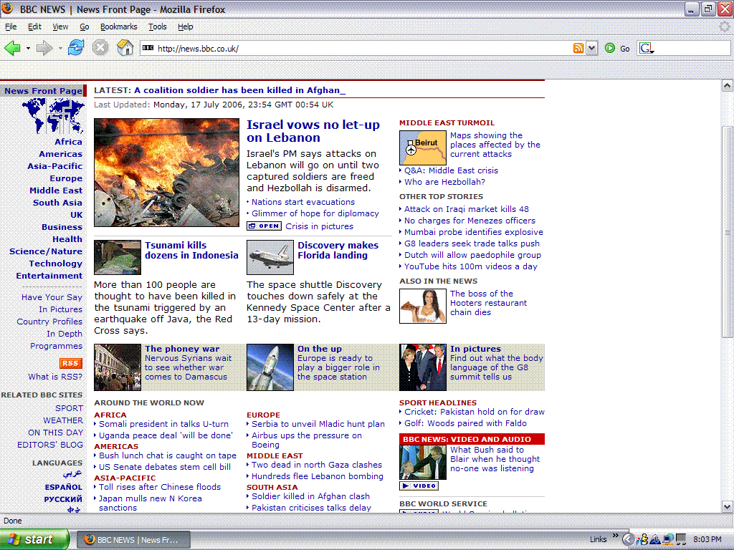
Task: Click the Stop loading icon
Action: point(100,48)
